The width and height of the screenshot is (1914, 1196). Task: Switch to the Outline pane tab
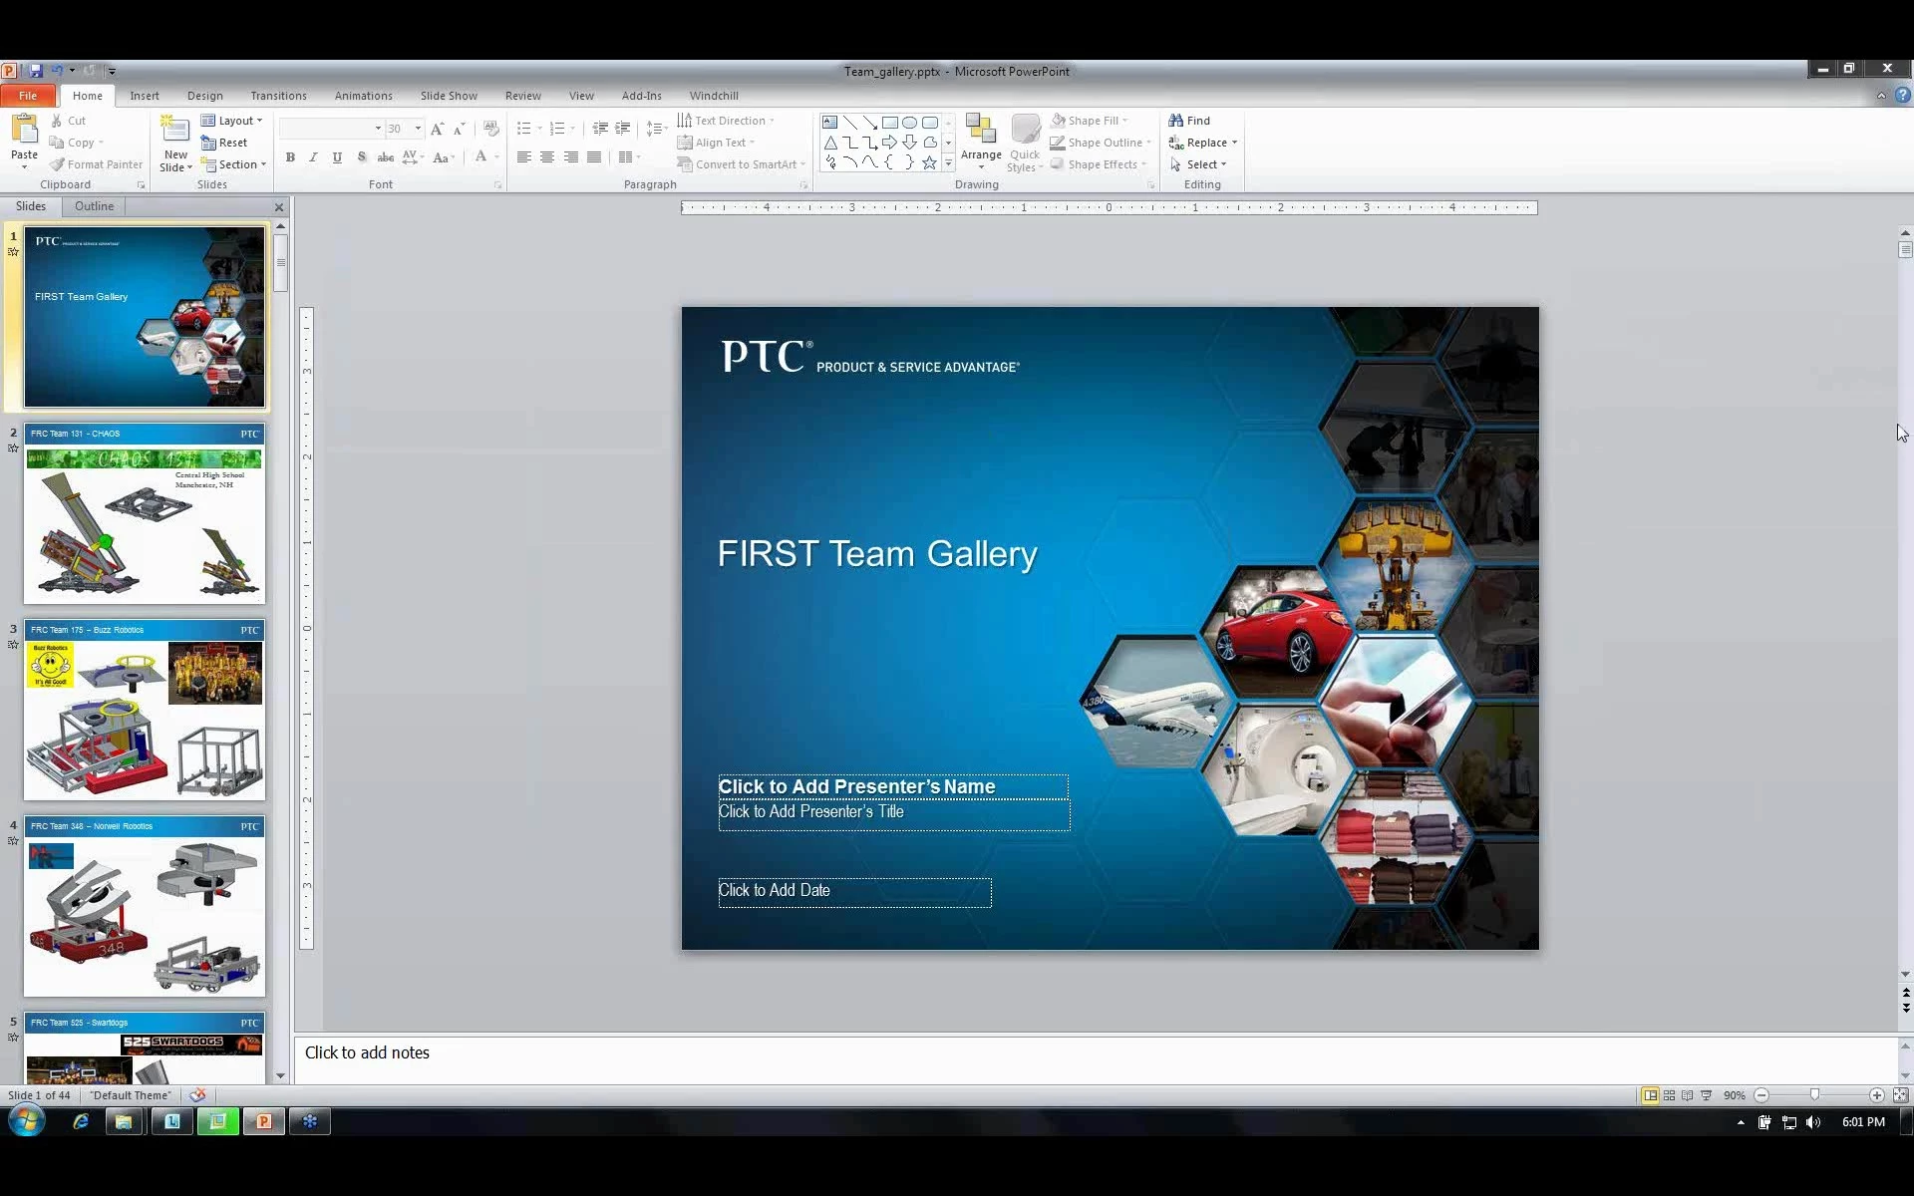[94, 206]
